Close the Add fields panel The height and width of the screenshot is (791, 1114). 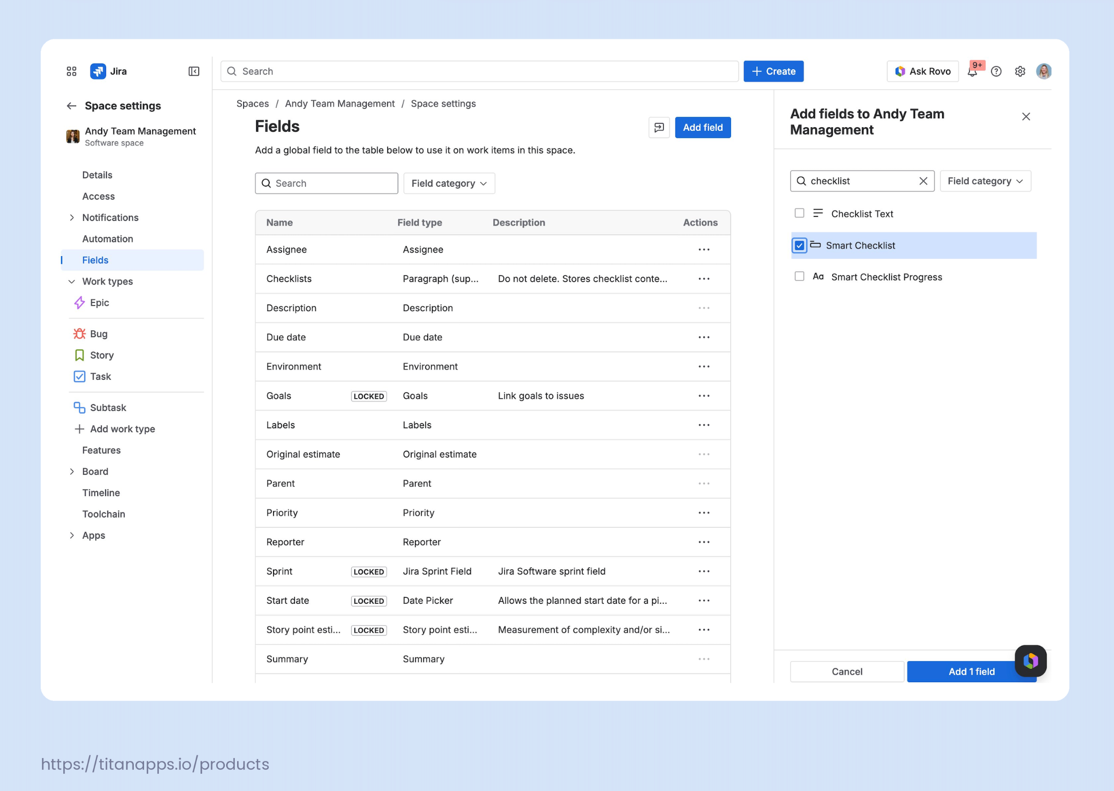(1026, 116)
